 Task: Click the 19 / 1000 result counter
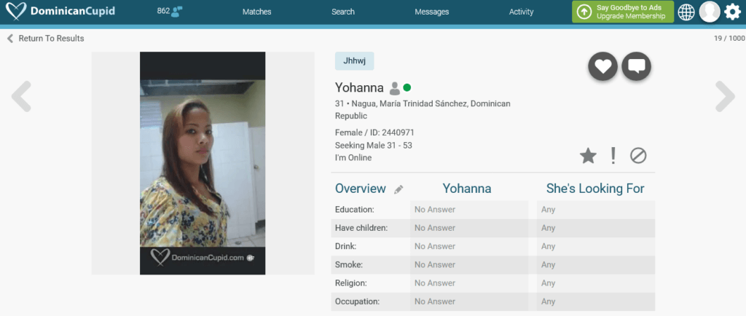coord(729,39)
